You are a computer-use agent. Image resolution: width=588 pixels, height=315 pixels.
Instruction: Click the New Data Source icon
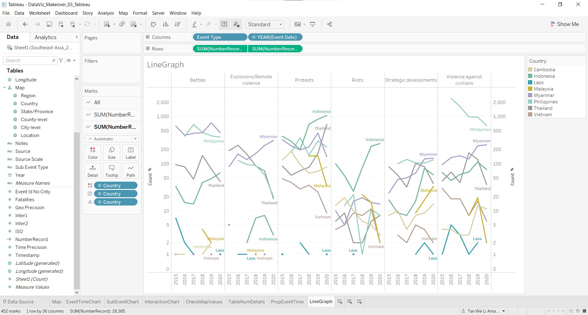[61, 24]
